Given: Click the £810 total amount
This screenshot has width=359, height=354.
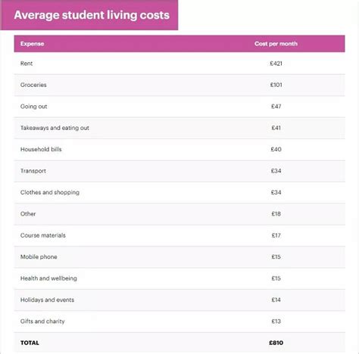Looking at the screenshot, I should 276,343.
